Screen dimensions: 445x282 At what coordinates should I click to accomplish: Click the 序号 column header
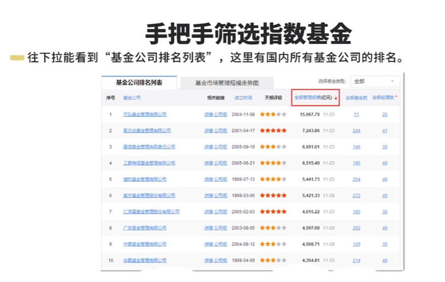(110, 98)
